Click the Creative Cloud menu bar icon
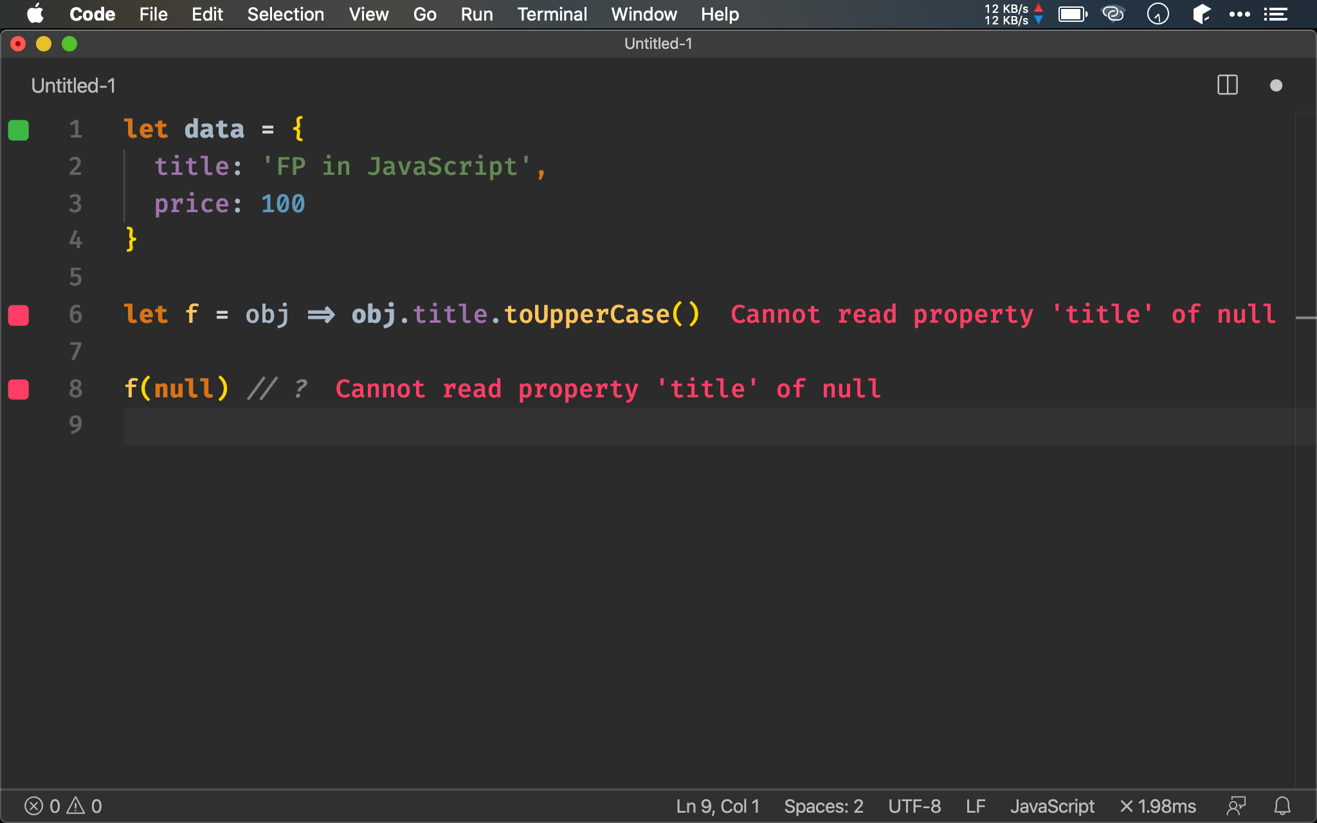1317x823 pixels. click(x=1113, y=14)
